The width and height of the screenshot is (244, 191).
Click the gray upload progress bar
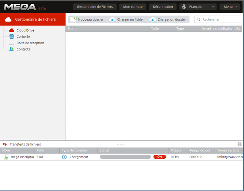click(x=125, y=157)
